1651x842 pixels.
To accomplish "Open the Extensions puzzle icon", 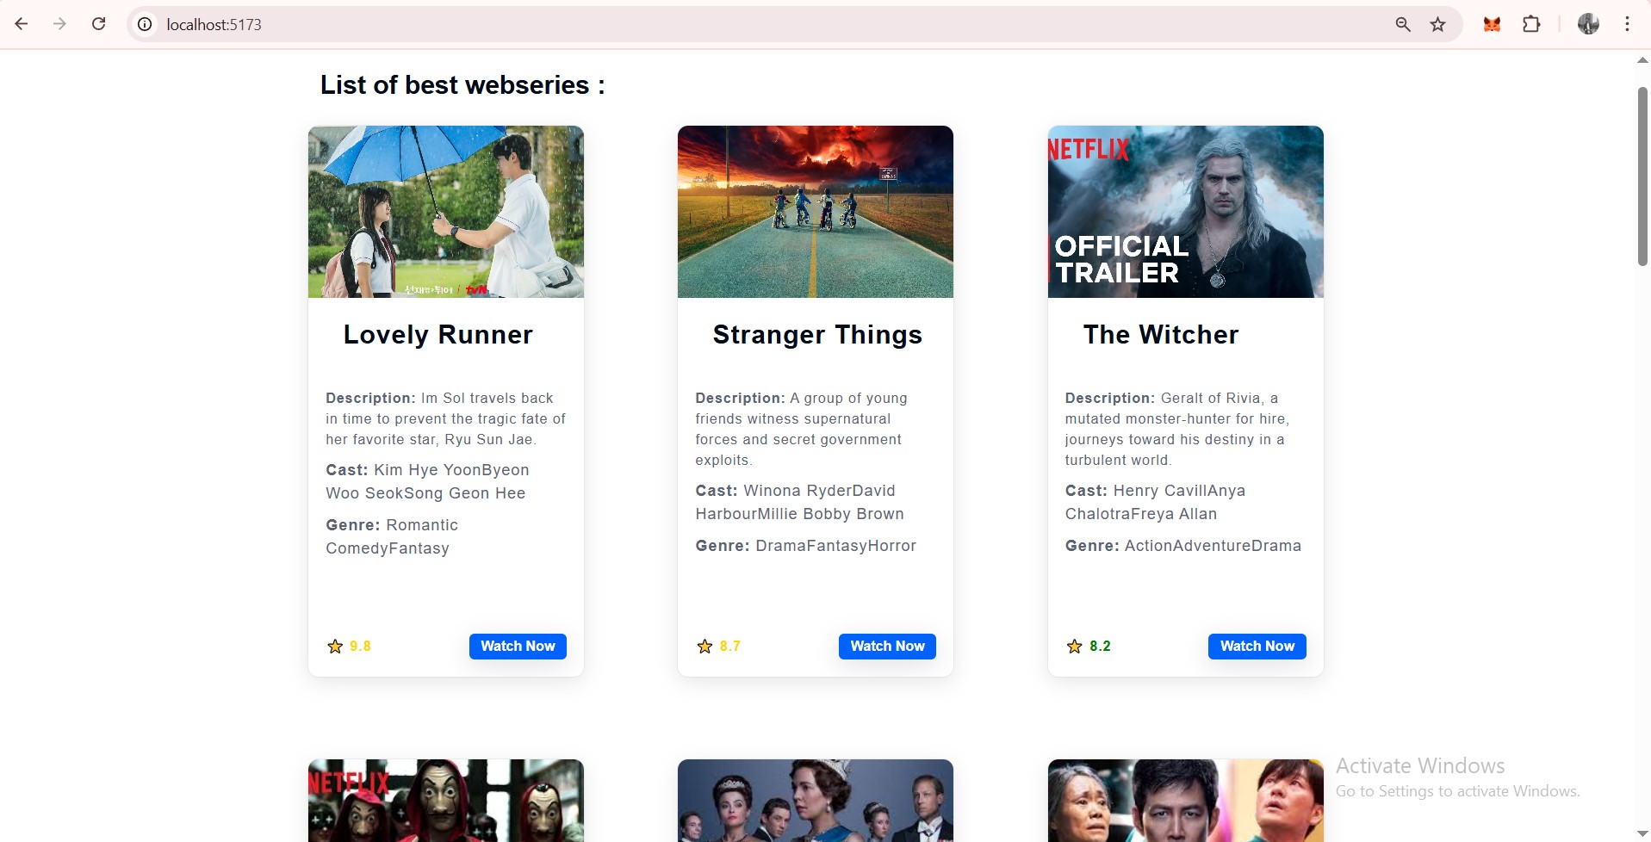I will click(1531, 24).
